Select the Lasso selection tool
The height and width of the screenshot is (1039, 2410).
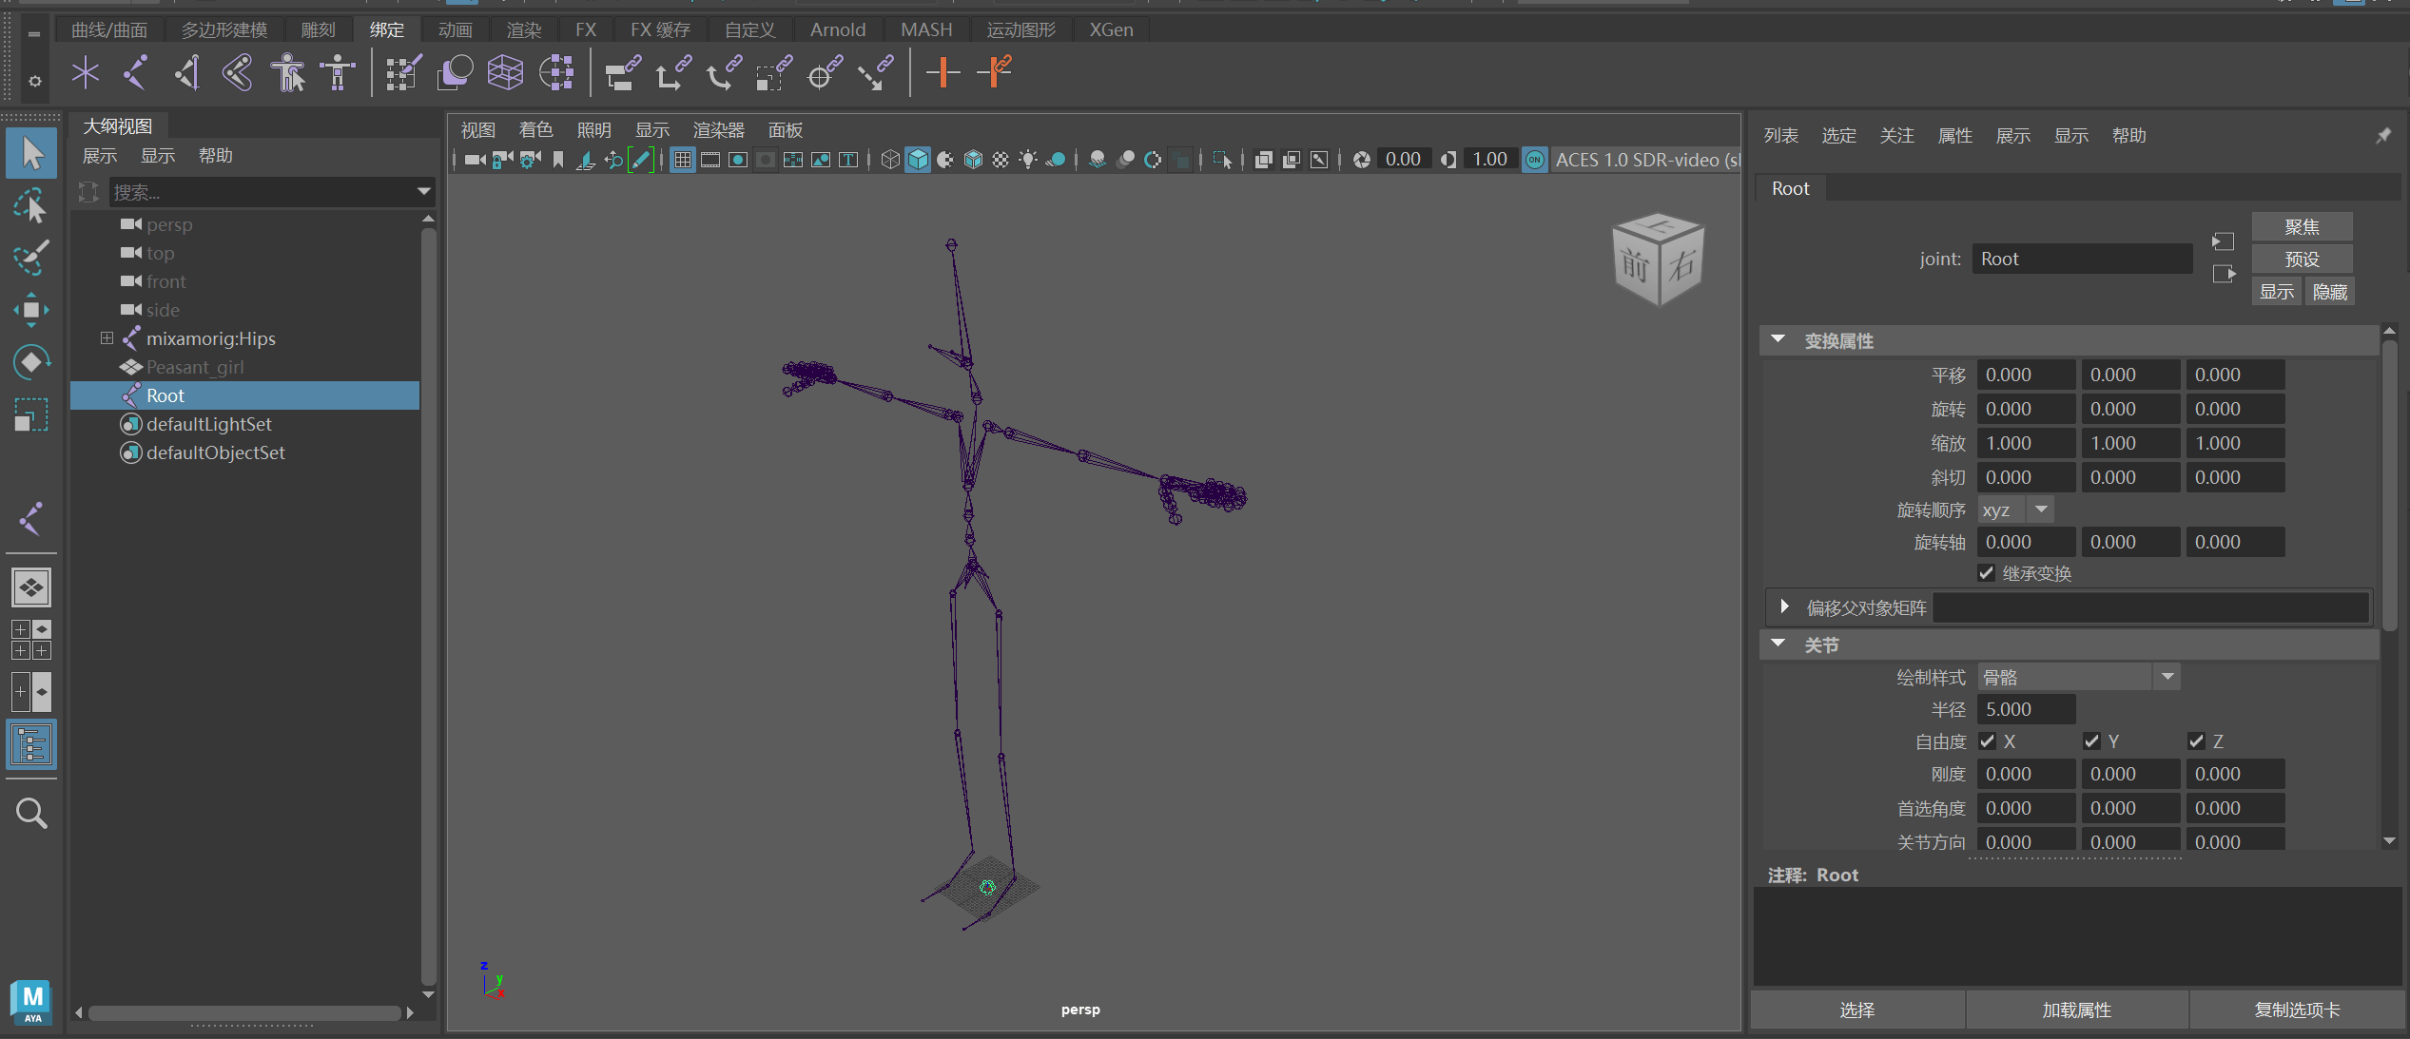[x=31, y=205]
